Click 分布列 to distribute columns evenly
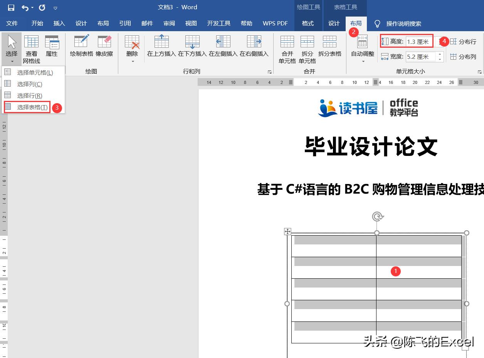Screen dimensions: 484x358 (x=467, y=57)
